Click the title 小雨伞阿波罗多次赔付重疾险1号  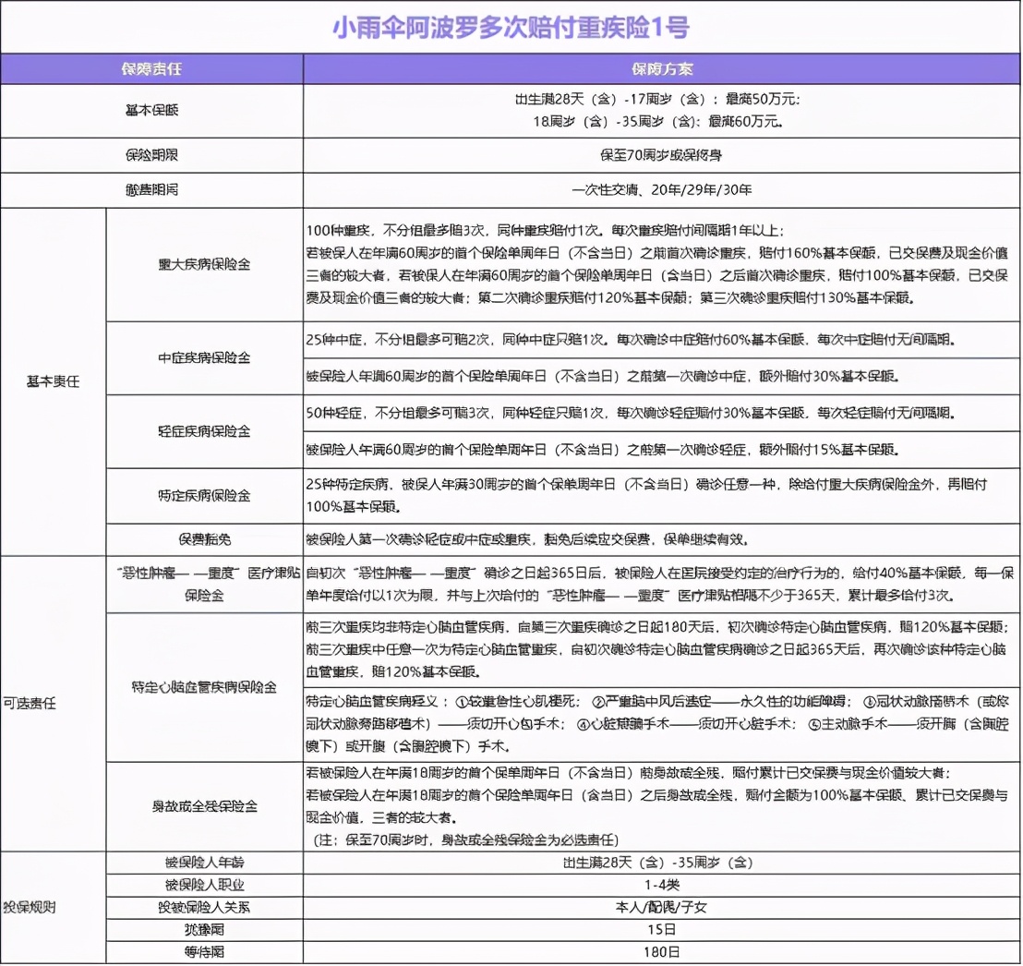511,27
